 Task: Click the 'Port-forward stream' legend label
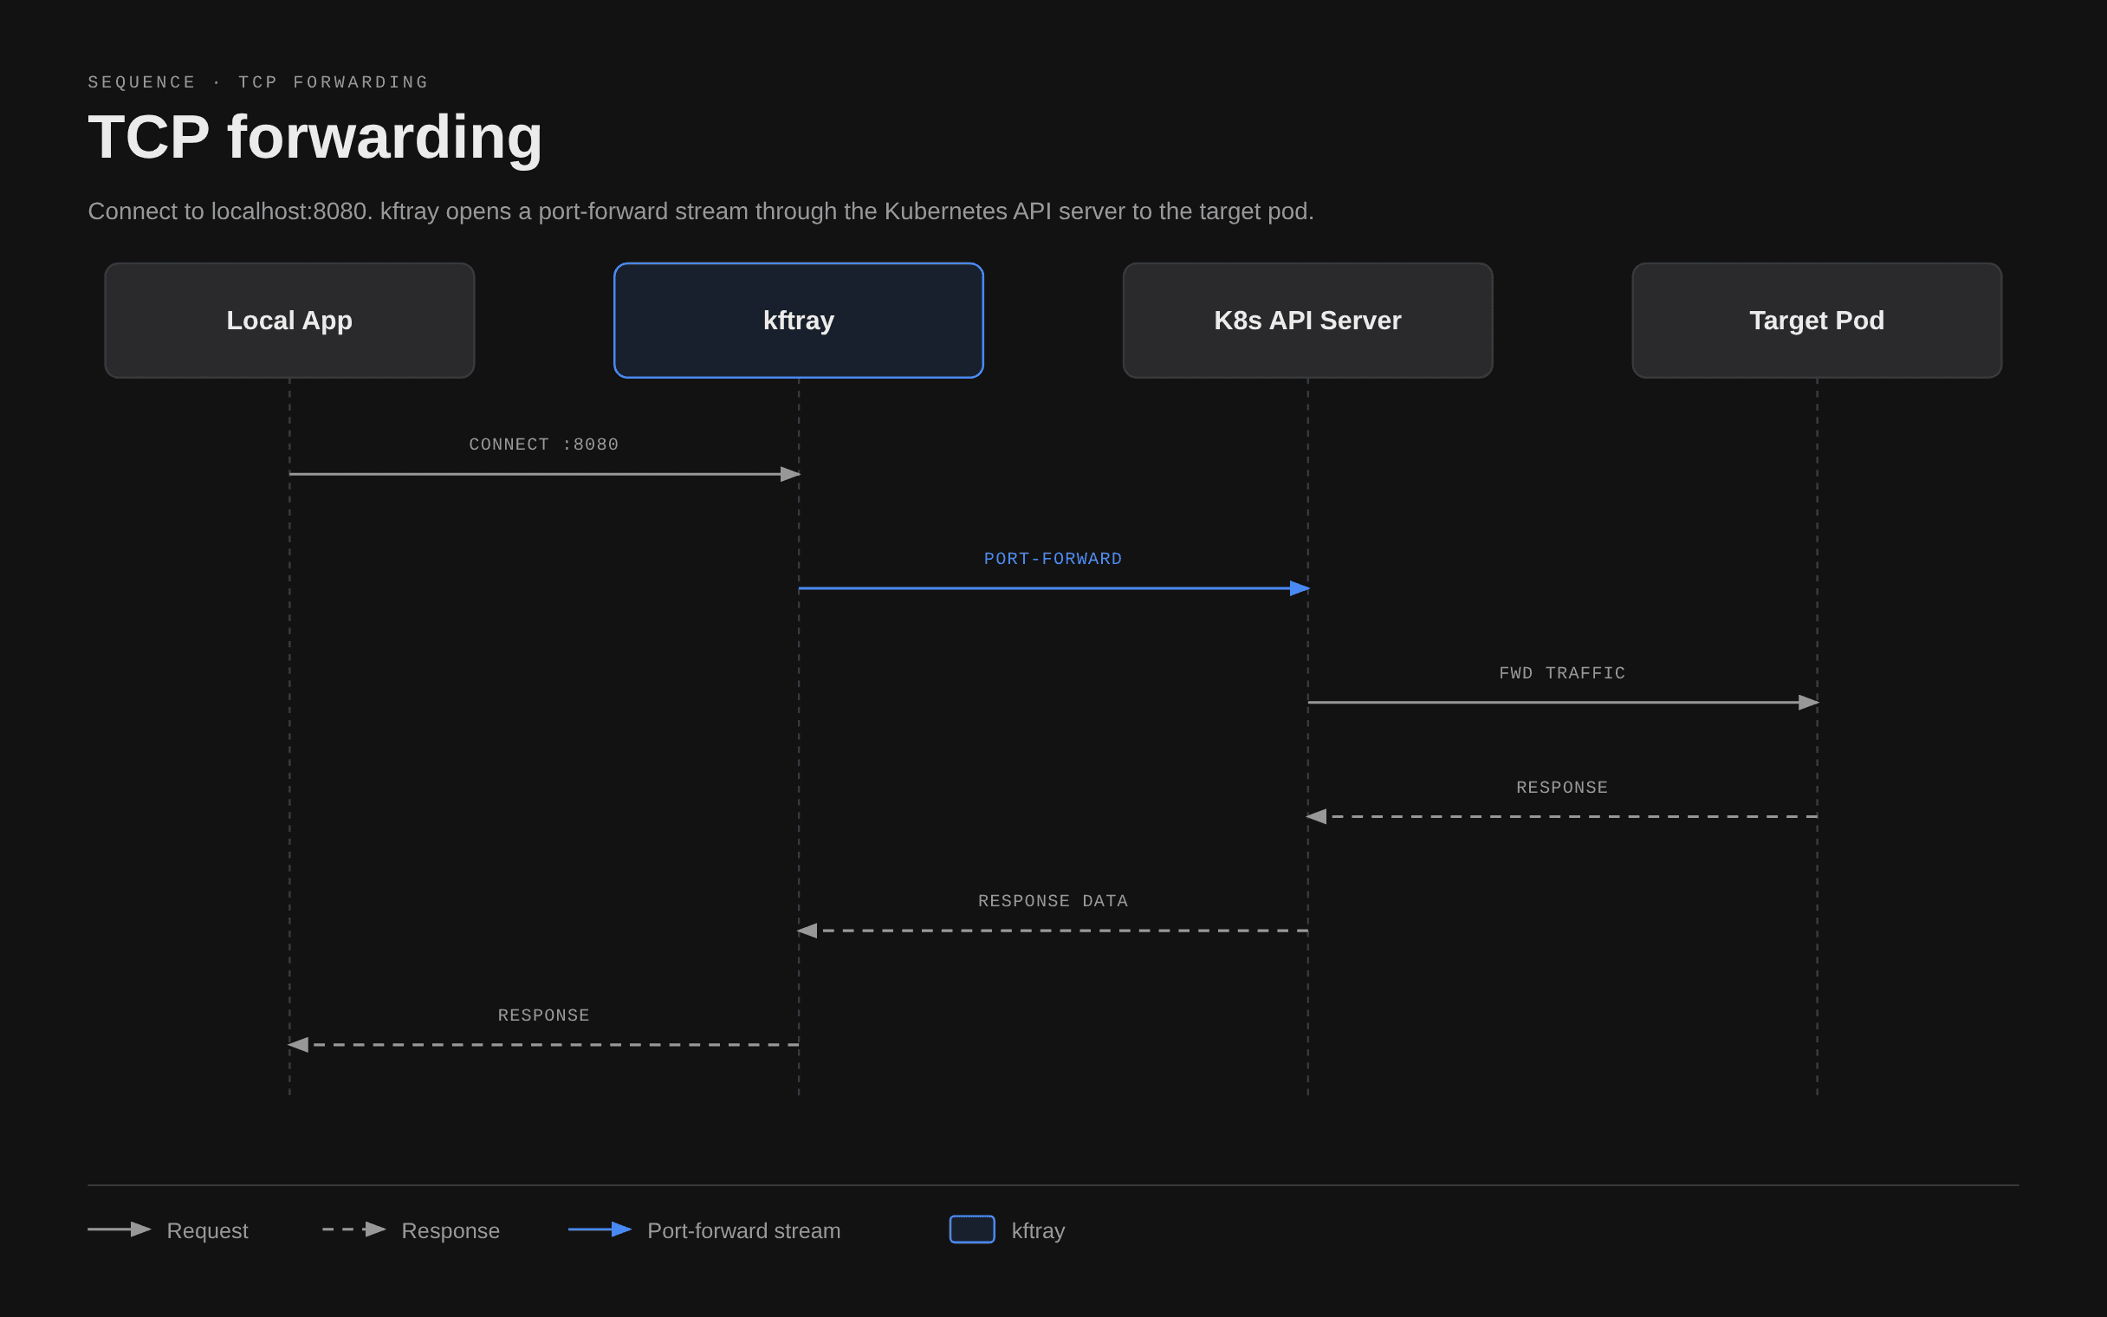pos(743,1230)
